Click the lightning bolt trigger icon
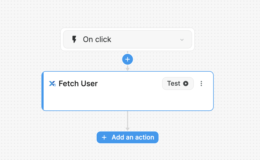260x160 pixels. [x=74, y=40]
